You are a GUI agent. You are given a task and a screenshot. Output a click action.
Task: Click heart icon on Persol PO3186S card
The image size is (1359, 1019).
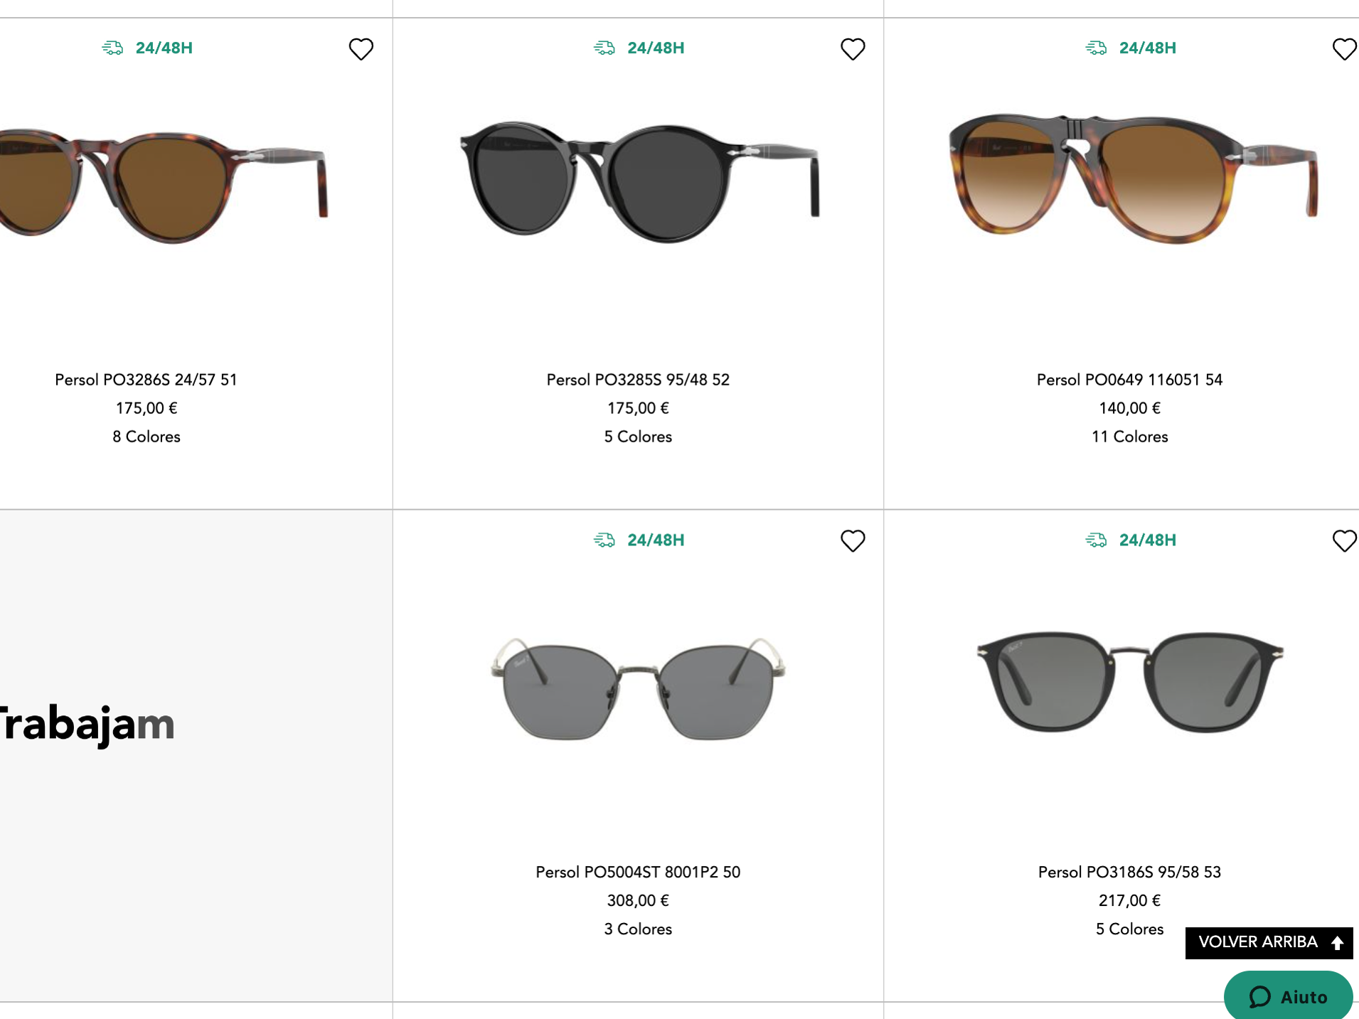(x=1344, y=541)
